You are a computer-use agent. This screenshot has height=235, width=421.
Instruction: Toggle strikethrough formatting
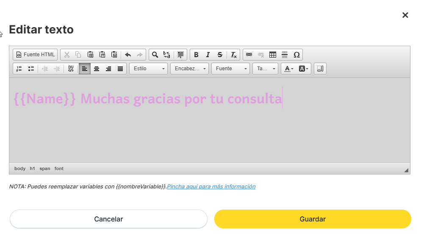tap(220, 55)
